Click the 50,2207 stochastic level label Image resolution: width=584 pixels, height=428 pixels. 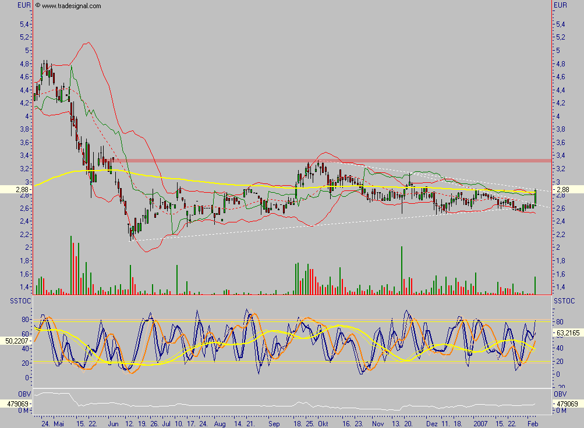pyautogui.click(x=16, y=341)
